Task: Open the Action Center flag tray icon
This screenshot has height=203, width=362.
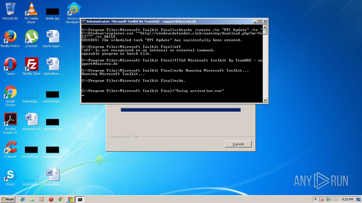Action: (322, 199)
